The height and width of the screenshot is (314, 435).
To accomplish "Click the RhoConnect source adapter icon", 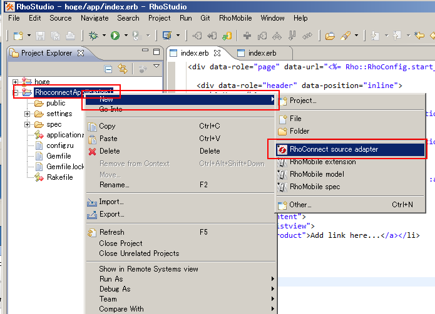I will (282, 150).
